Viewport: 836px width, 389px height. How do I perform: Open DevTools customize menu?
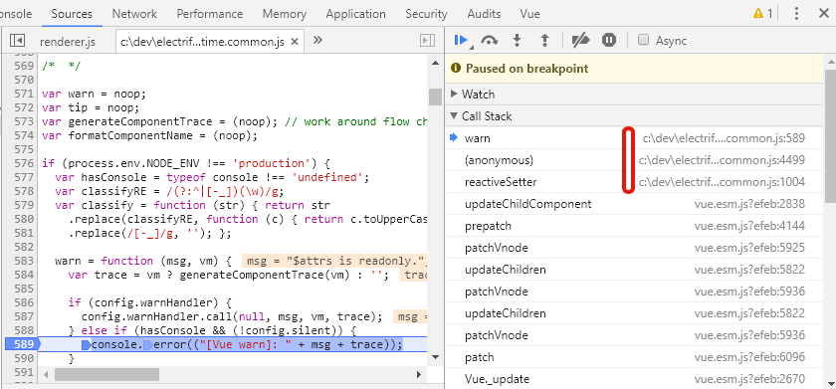(x=796, y=14)
